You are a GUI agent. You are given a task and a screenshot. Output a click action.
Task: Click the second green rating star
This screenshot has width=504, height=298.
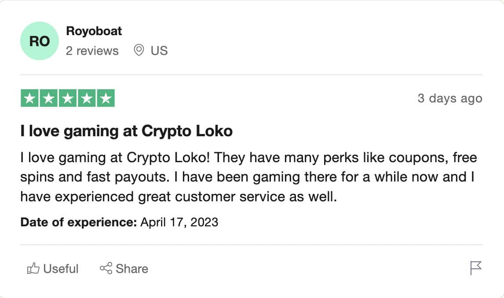(49, 98)
